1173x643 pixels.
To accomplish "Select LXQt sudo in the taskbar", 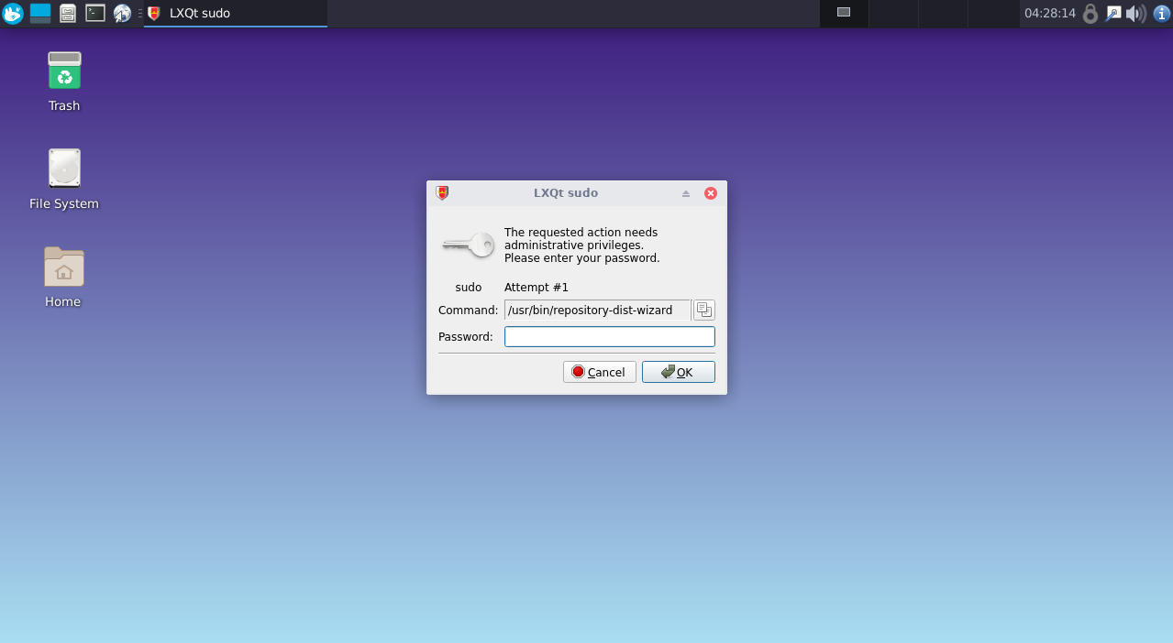I will click(x=236, y=13).
